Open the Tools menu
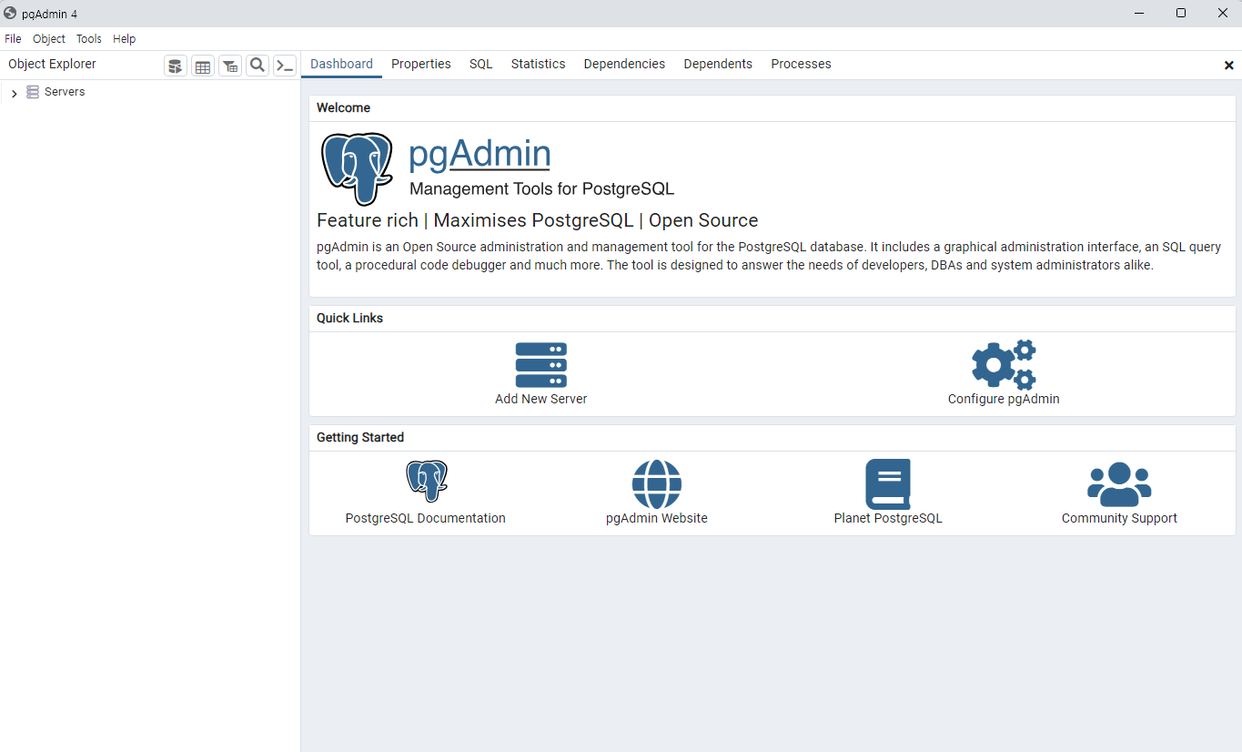 [x=89, y=39]
